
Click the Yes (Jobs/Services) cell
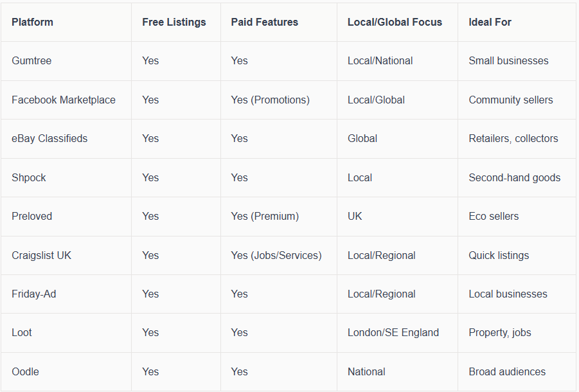pos(276,255)
